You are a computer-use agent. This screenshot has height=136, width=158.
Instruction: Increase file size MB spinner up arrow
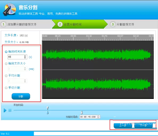pos(25,68)
